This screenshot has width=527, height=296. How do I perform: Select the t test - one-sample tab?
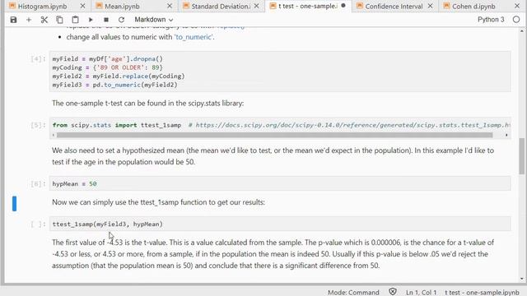coord(307,6)
